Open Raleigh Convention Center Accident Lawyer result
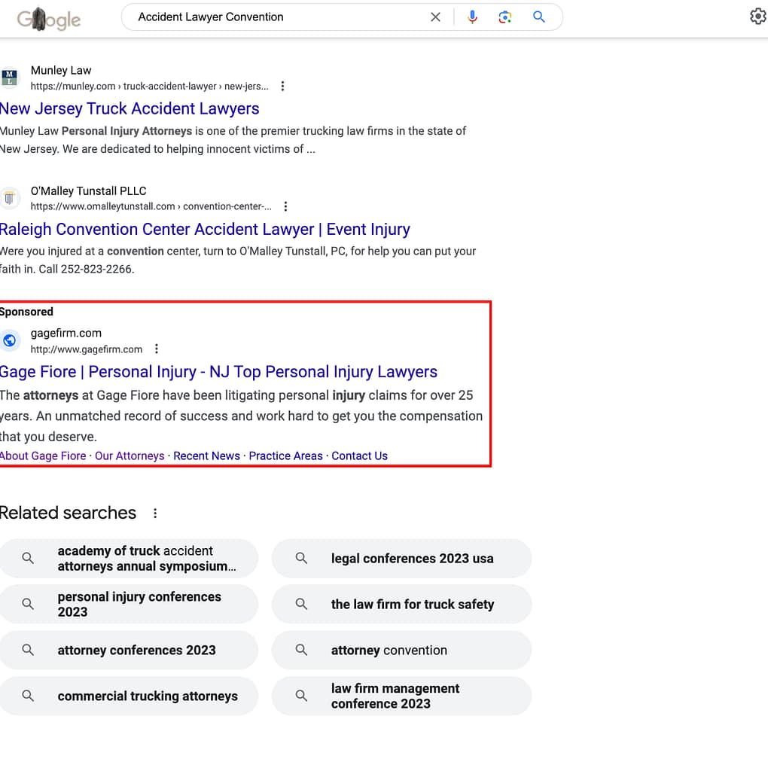This screenshot has width=768, height=771. 205,229
